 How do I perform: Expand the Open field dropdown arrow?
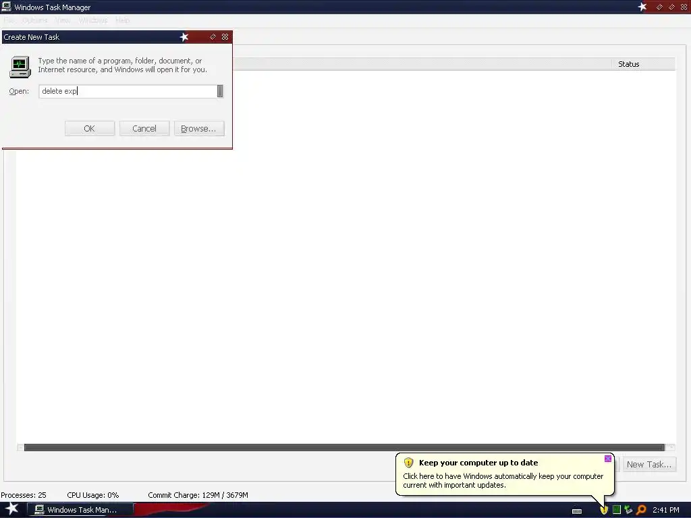tap(220, 91)
